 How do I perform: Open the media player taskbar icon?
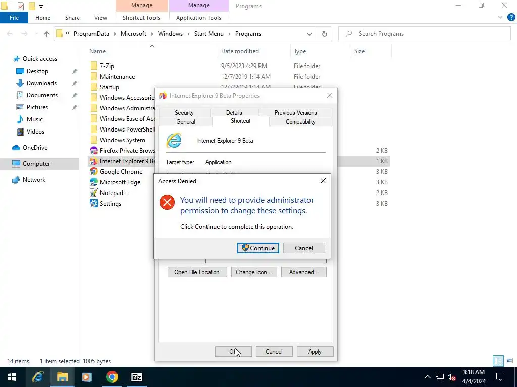coord(87,377)
